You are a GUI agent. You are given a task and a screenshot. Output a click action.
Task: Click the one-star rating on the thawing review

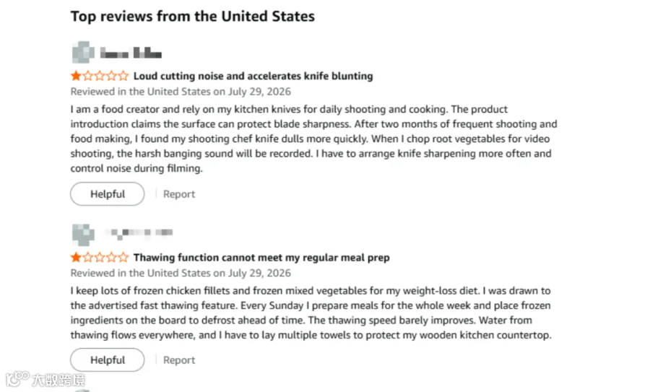click(x=100, y=257)
